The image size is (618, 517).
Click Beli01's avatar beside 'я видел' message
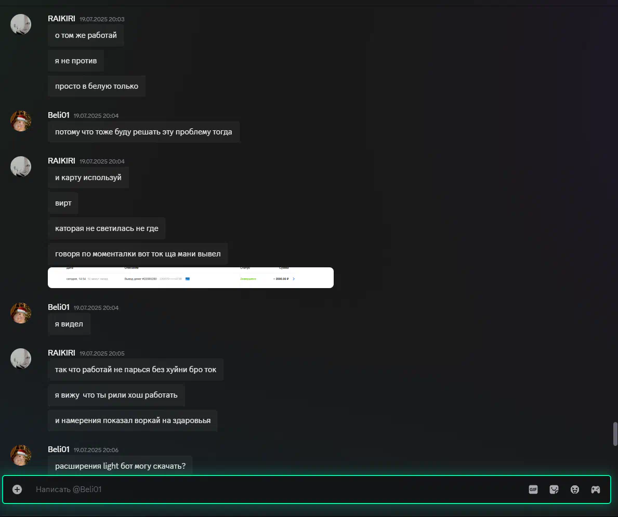coord(20,313)
